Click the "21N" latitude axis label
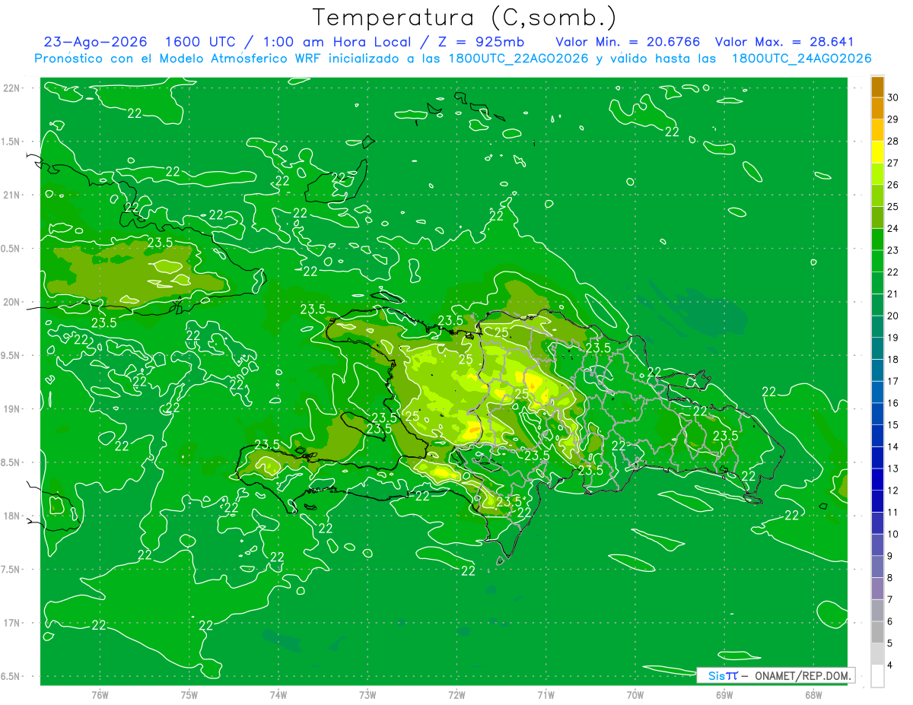This screenshot has width=913, height=705. 12,195
